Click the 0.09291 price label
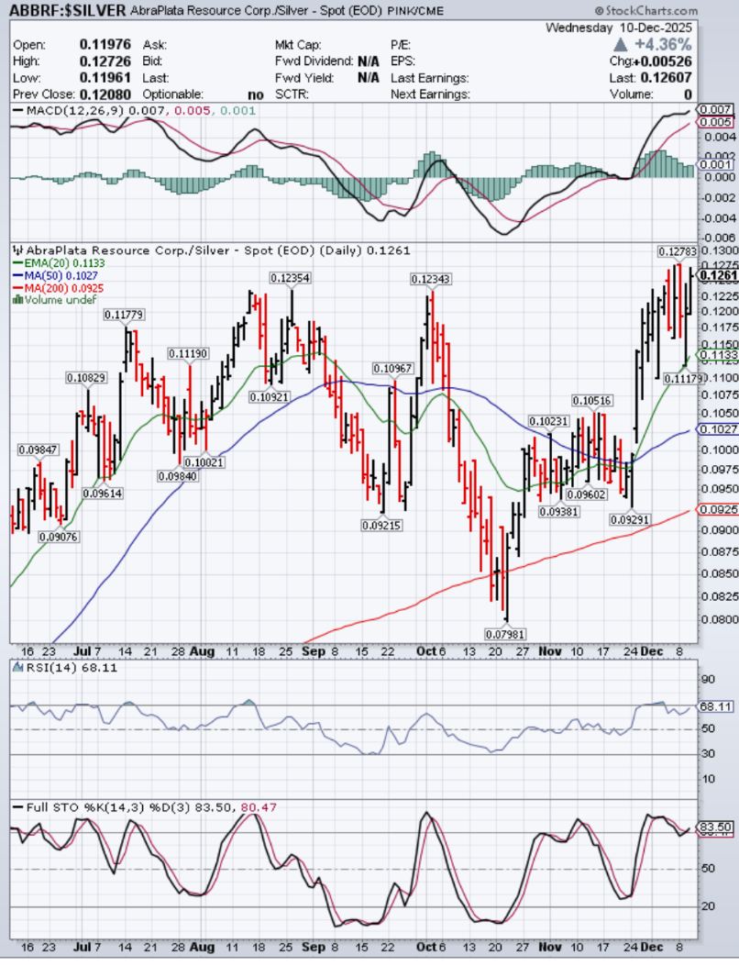Viewport: 739px width, 966px height. (630, 520)
